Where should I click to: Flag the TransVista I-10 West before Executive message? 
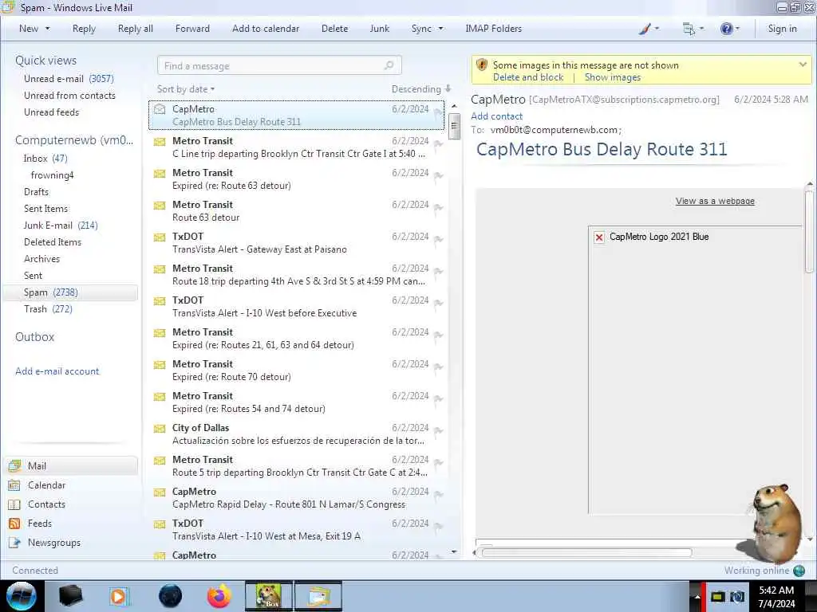[438, 304]
